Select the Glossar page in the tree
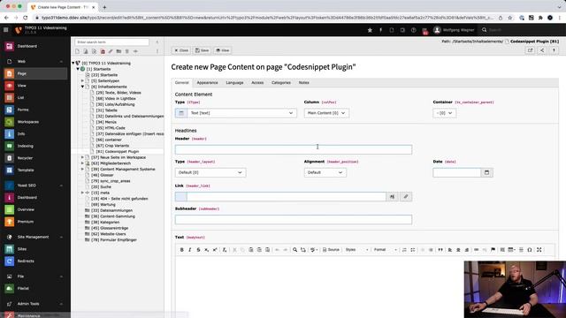Screen dimensions: 566x318 (103, 175)
